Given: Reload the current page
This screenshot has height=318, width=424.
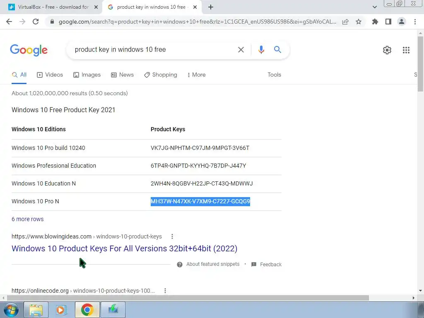Looking at the screenshot, I should click(36, 22).
